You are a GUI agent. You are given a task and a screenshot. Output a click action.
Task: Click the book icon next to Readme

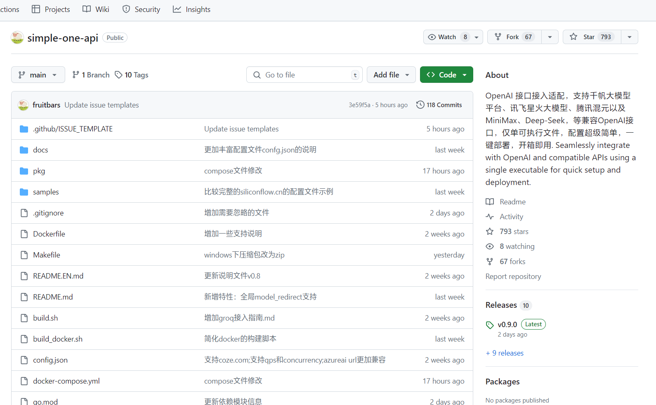[490, 202]
